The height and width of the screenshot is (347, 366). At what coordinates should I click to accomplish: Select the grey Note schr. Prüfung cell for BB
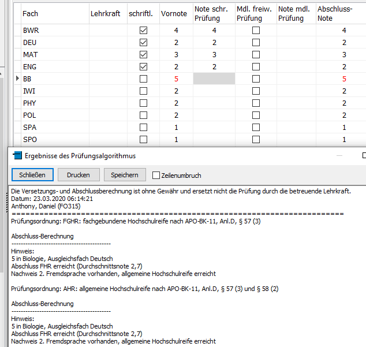tap(214, 79)
